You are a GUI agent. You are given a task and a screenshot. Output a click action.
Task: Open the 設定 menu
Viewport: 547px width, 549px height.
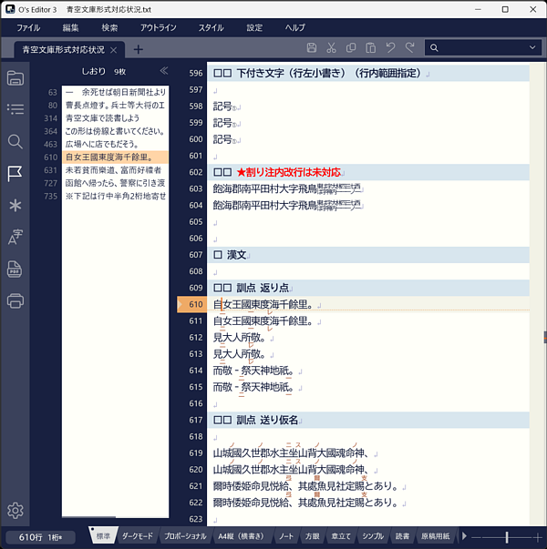pos(254,27)
